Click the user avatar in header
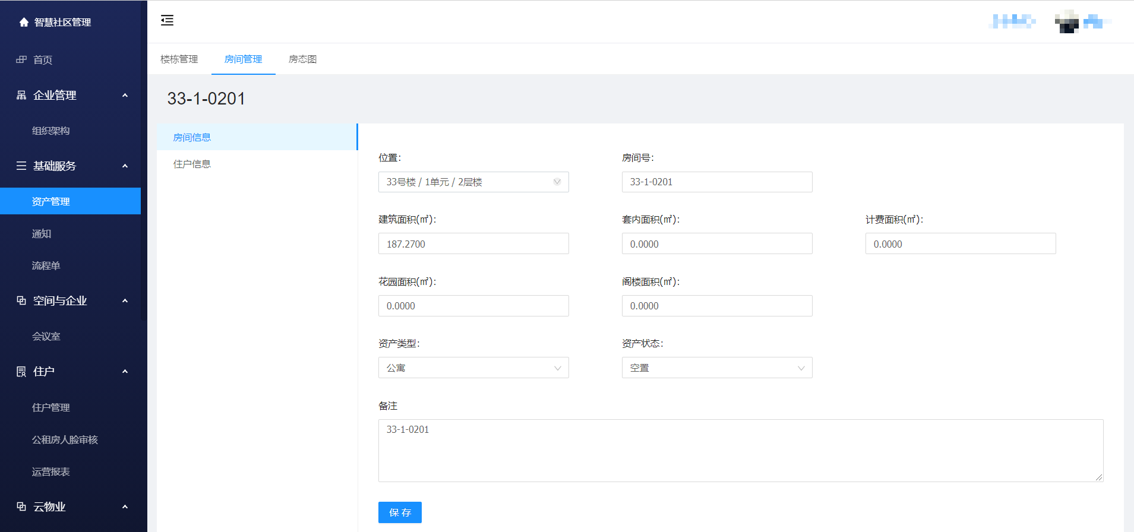The height and width of the screenshot is (532, 1134). pos(1067,22)
